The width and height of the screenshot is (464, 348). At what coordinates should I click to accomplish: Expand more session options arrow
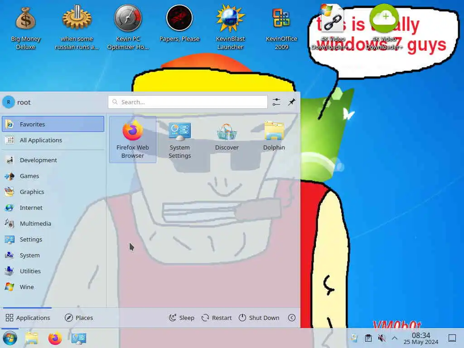pos(292,318)
